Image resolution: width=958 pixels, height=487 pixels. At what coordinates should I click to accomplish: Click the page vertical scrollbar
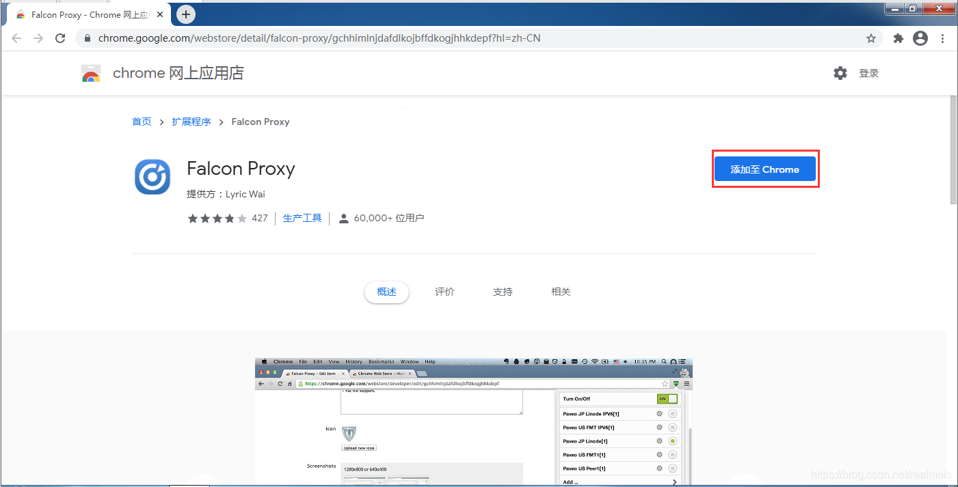pos(953,150)
